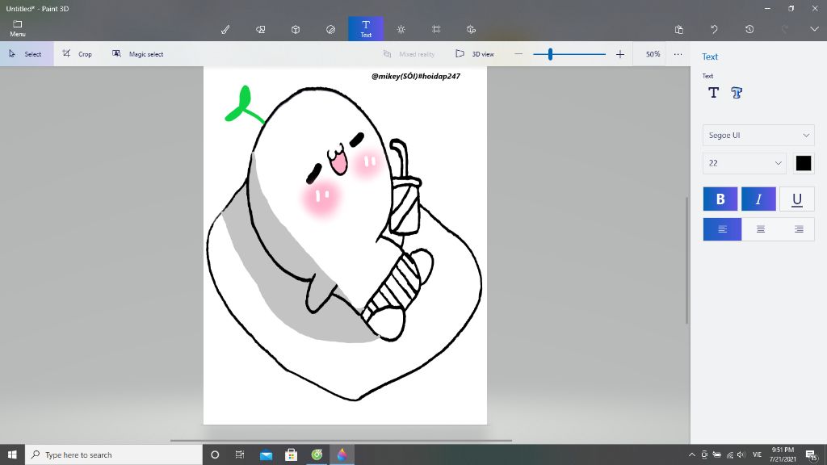
Task: Open the font size 22 dropdown
Action: 744,163
